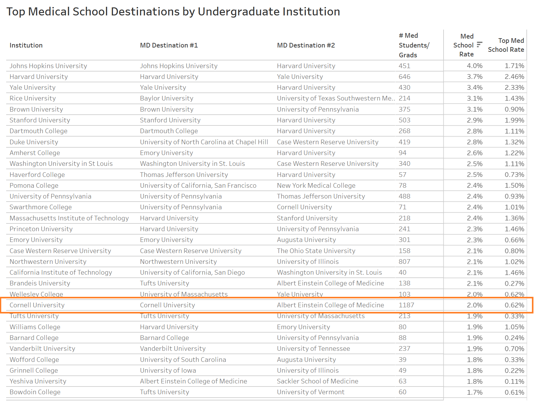The height and width of the screenshot is (401, 539).
Task: Click Thomas Jefferson University in Haverford row
Action: (184, 175)
